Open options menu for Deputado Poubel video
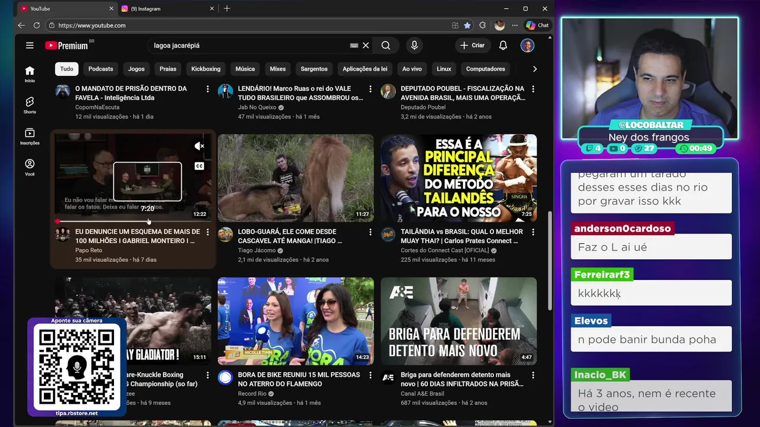The height and width of the screenshot is (427, 760). click(x=533, y=89)
